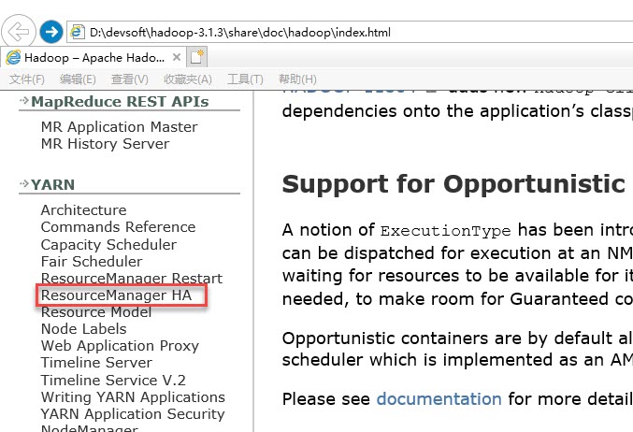Click the Internet Explorer icon on tab

[13, 57]
